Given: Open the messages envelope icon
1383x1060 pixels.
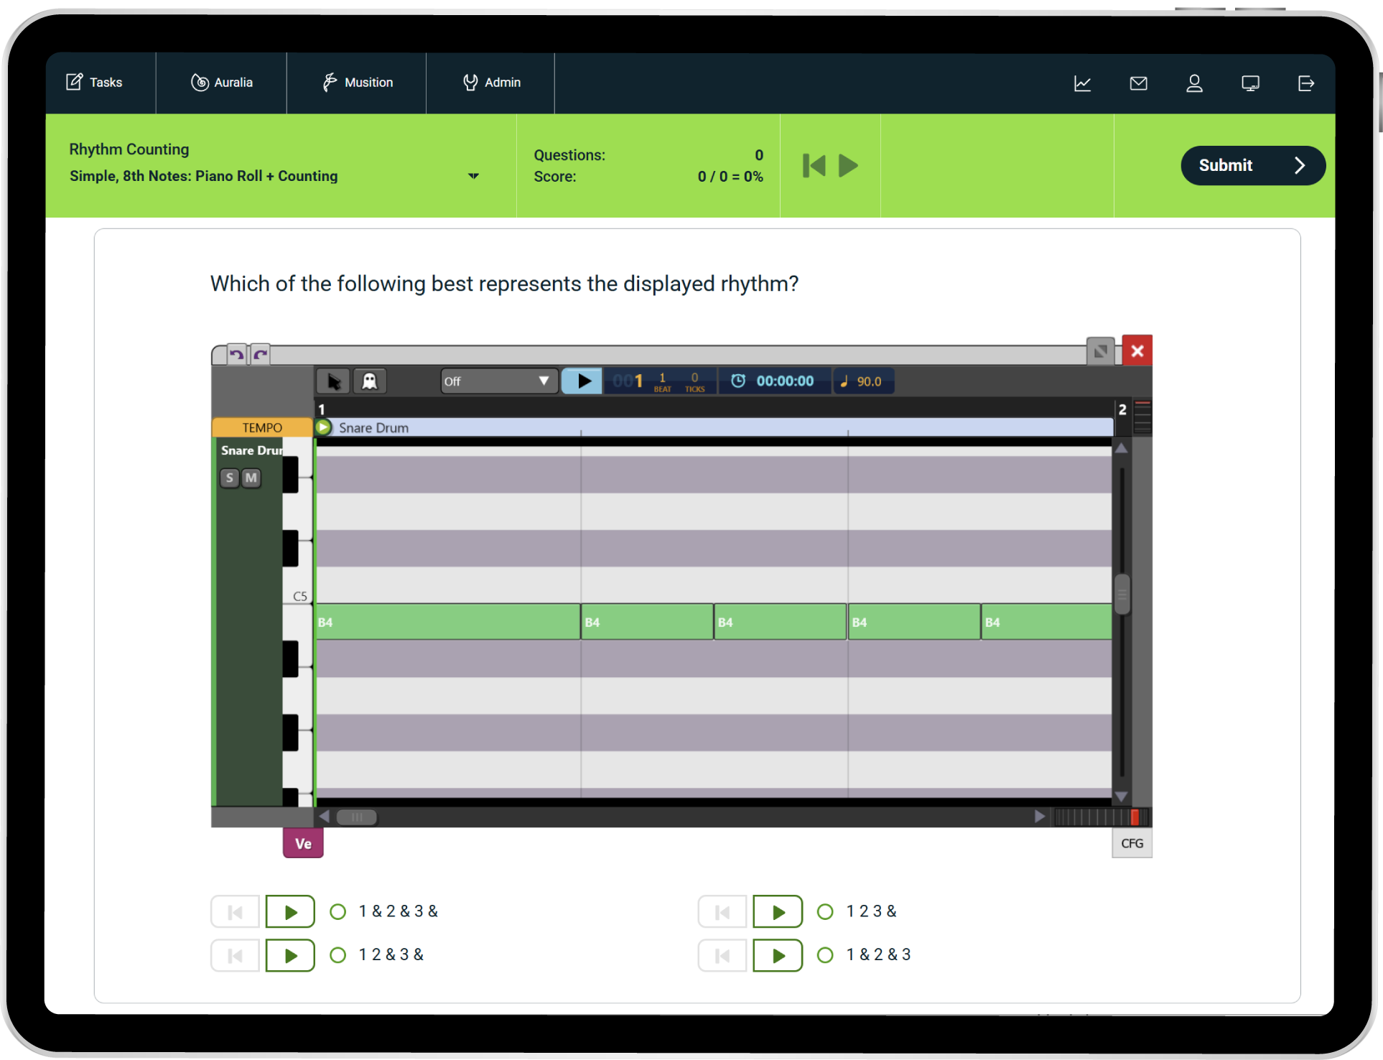Looking at the screenshot, I should (1138, 83).
